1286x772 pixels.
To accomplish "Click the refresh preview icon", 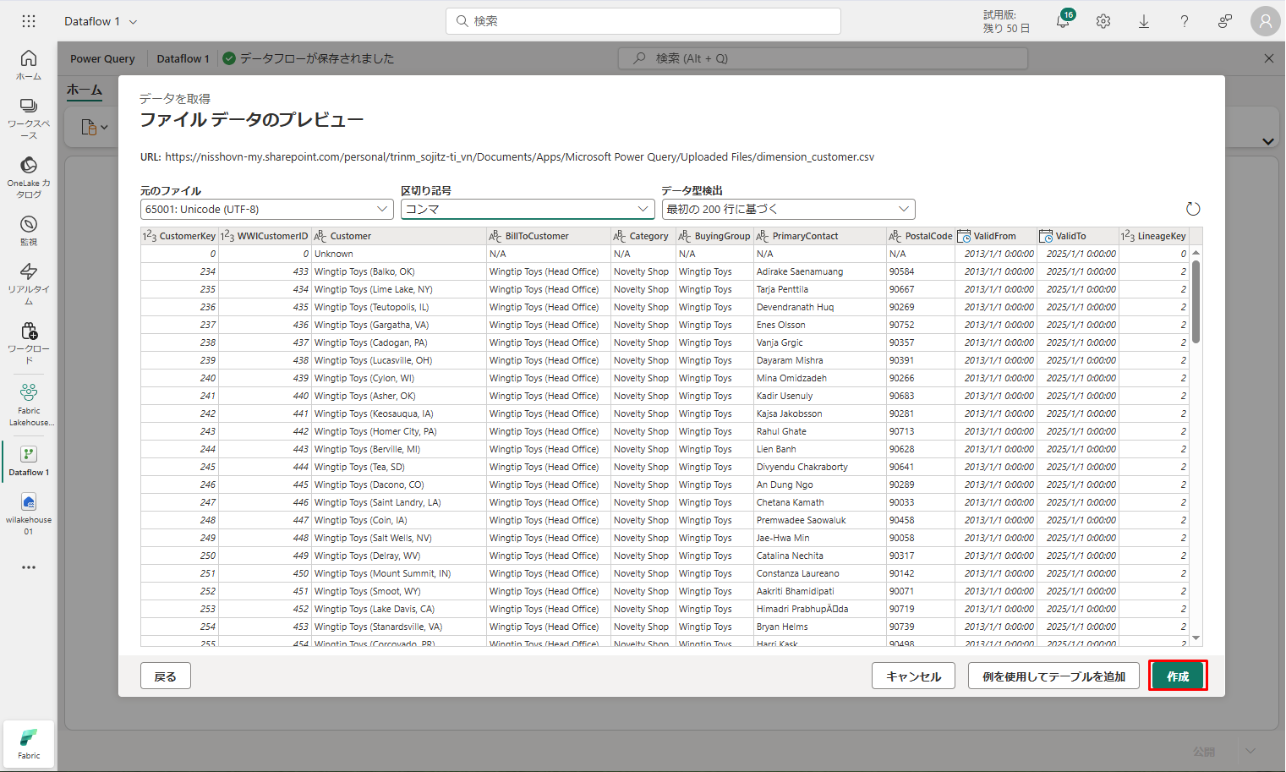I will (x=1192, y=209).
